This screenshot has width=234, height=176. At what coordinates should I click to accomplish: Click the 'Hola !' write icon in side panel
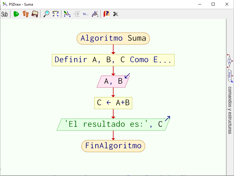click(230, 76)
